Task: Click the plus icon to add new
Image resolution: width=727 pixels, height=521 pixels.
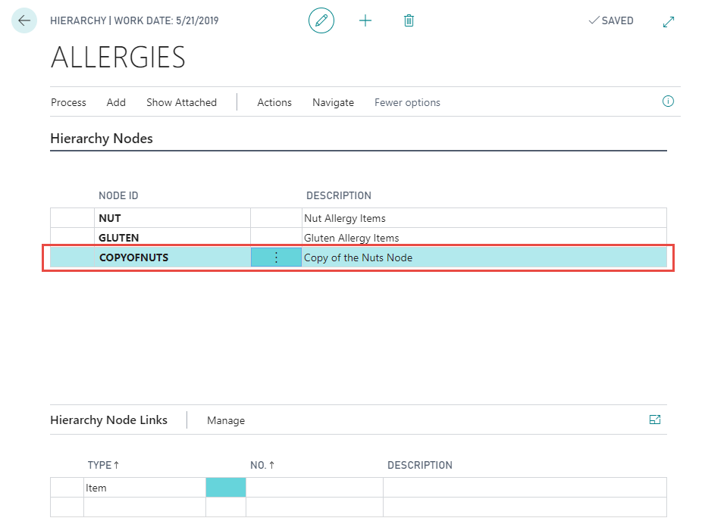Action: [365, 21]
